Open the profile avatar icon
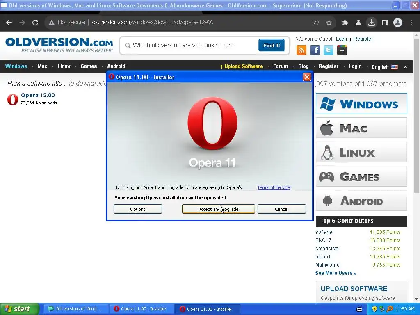Image resolution: width=420 pixels, height=315 pixels. [398, 23]
